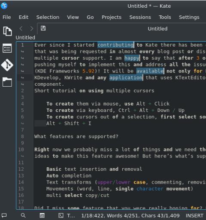Open the search magnifier in the status bar

pos(23,215)
